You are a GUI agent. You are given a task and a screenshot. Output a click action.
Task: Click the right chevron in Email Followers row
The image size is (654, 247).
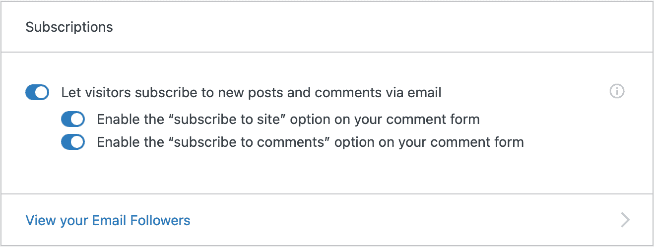pyautogui.click(x=625, y=220)
